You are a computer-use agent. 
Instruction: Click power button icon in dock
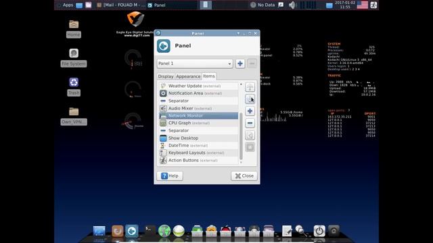[x=319, y=231]
